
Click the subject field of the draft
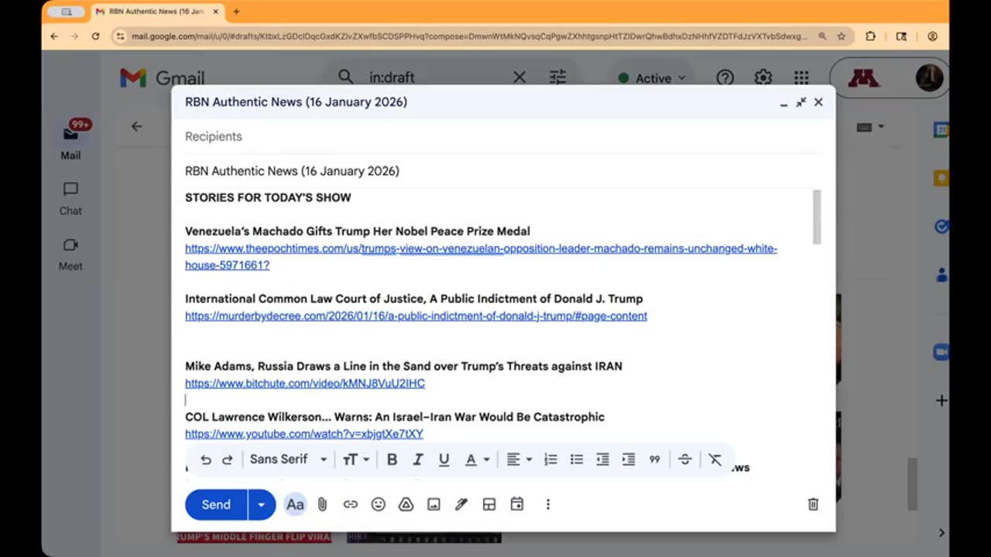point(501,171)
